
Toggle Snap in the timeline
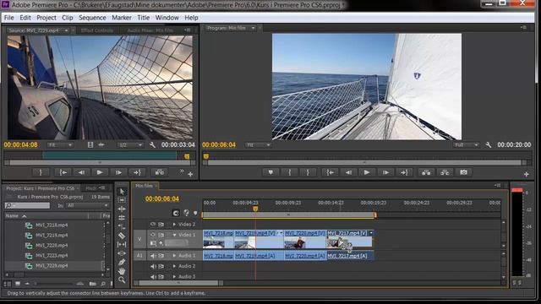pos(176,213)
